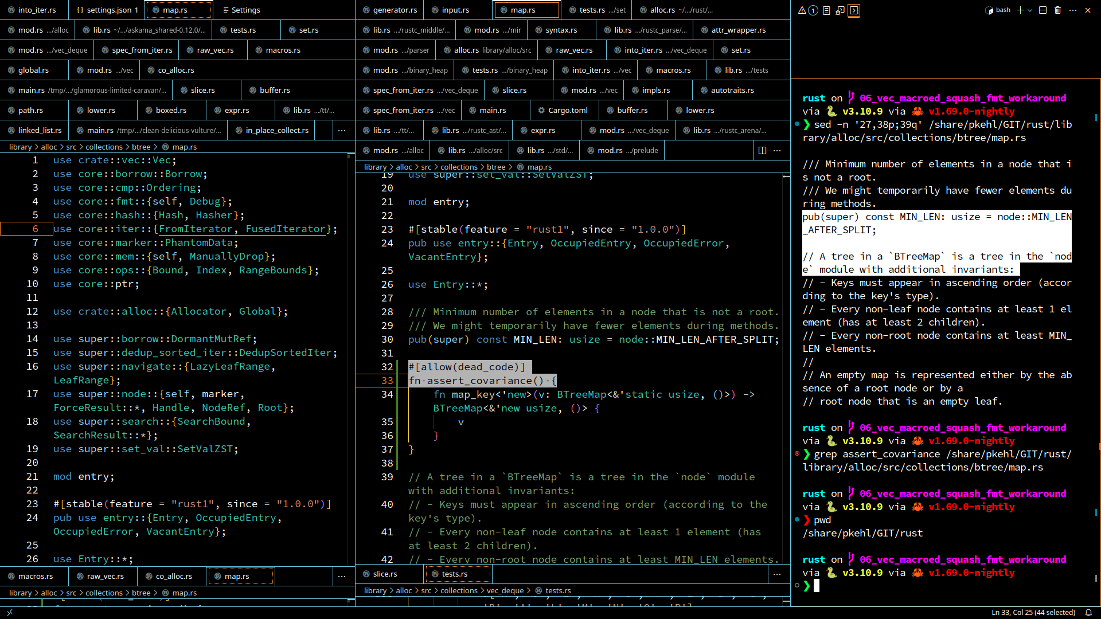Open the Debug Console panel icon
This screenshot has height=619, width=1101.
(x=840, y=10)
